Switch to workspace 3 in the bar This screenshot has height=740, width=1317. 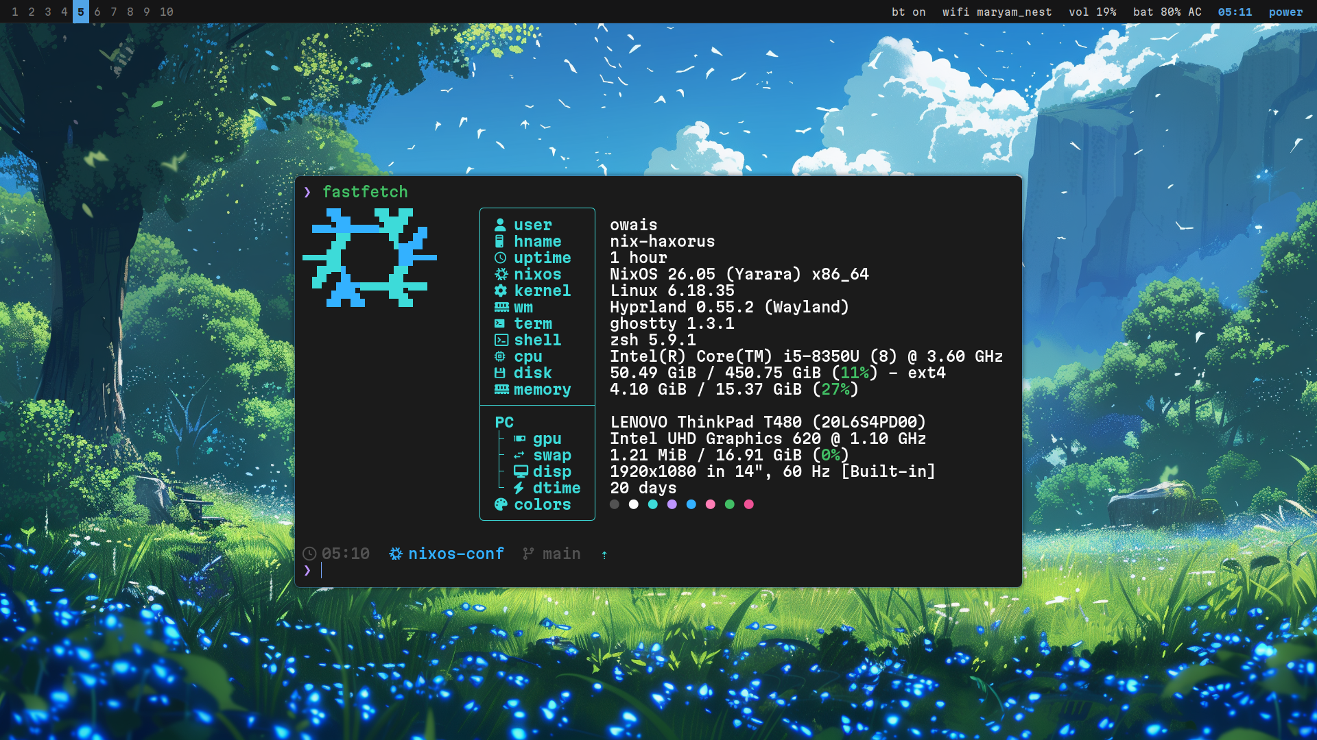coord(48,12)
